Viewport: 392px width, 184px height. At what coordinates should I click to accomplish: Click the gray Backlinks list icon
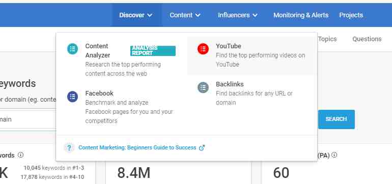[x=203, y=87]
